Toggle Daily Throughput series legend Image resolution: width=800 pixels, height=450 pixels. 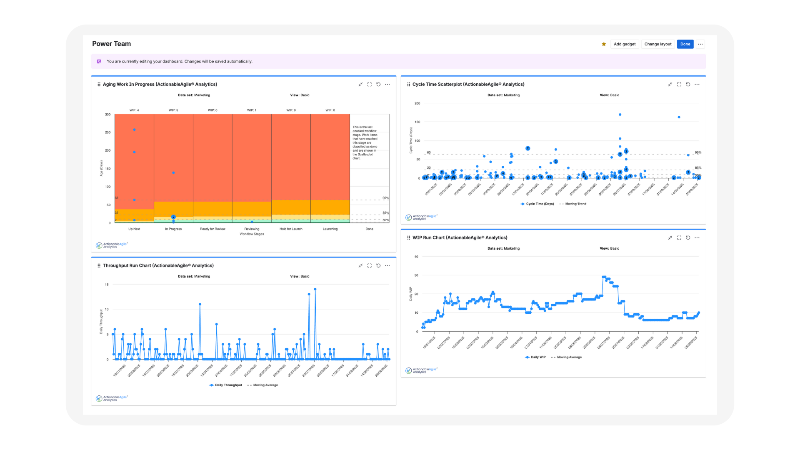(x=228, y=385)
